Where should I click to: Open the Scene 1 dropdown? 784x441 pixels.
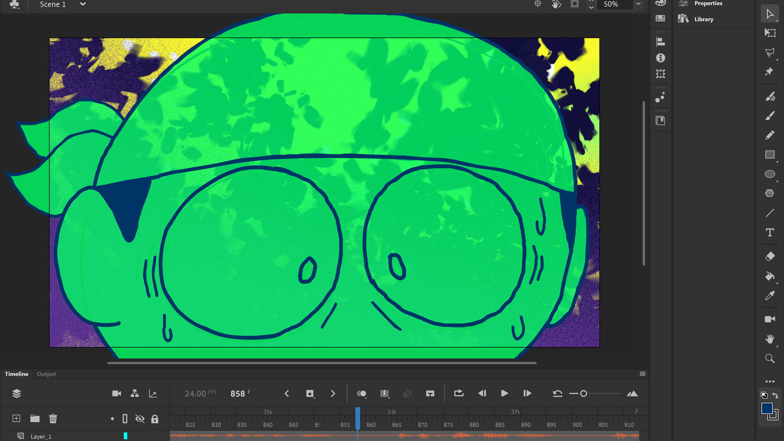tap(83, 4)
